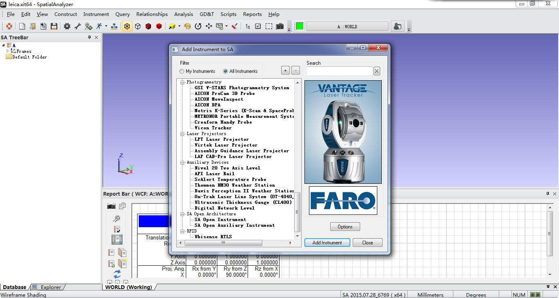Open settings via the gear toolbar icon
Screen dimensions: 559x298
point(67,26)
